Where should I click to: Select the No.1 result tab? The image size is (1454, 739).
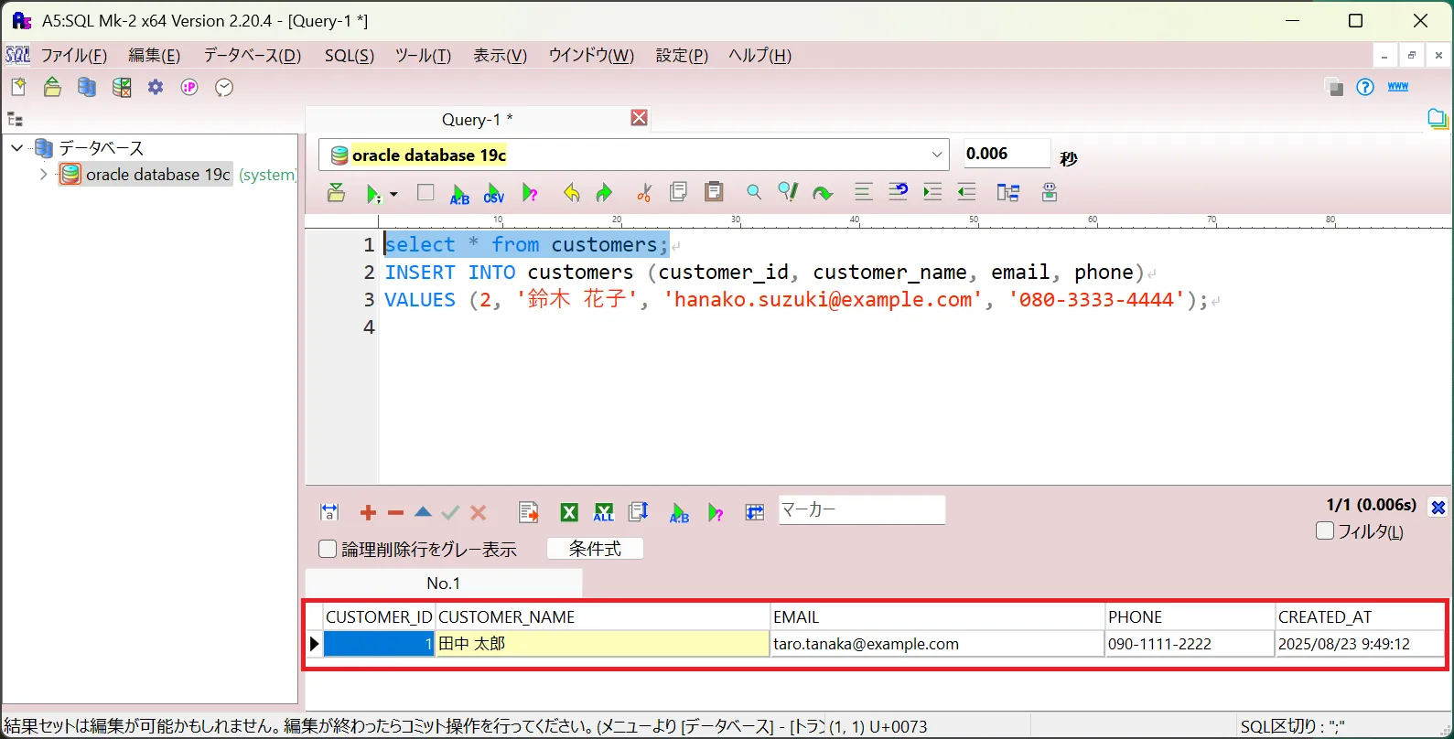(444, 584)
